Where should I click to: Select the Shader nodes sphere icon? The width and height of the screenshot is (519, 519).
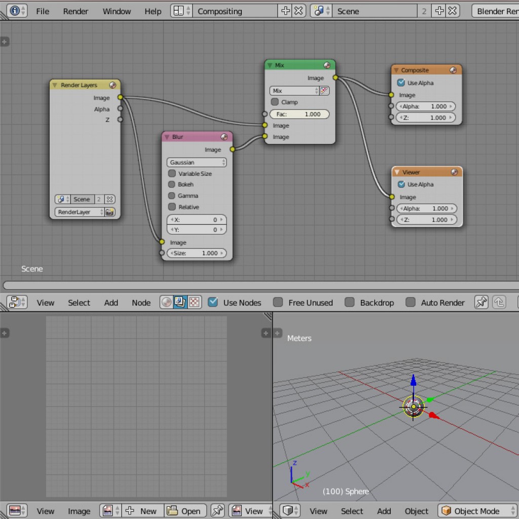[x=166, y=302]
